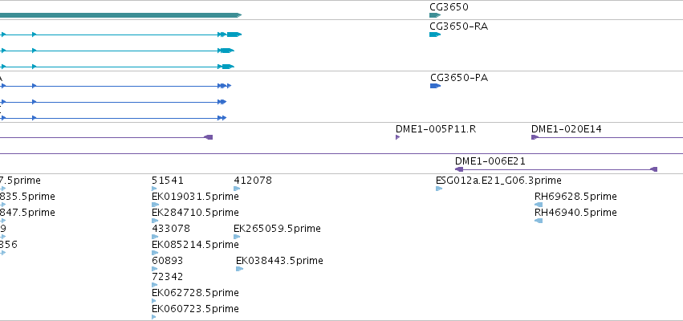Open the EK284710.5prime EST label
The height and width of the screenshot is (321, 683).
195,213
